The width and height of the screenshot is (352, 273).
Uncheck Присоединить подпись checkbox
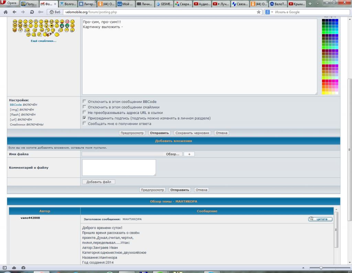[85, 118]
